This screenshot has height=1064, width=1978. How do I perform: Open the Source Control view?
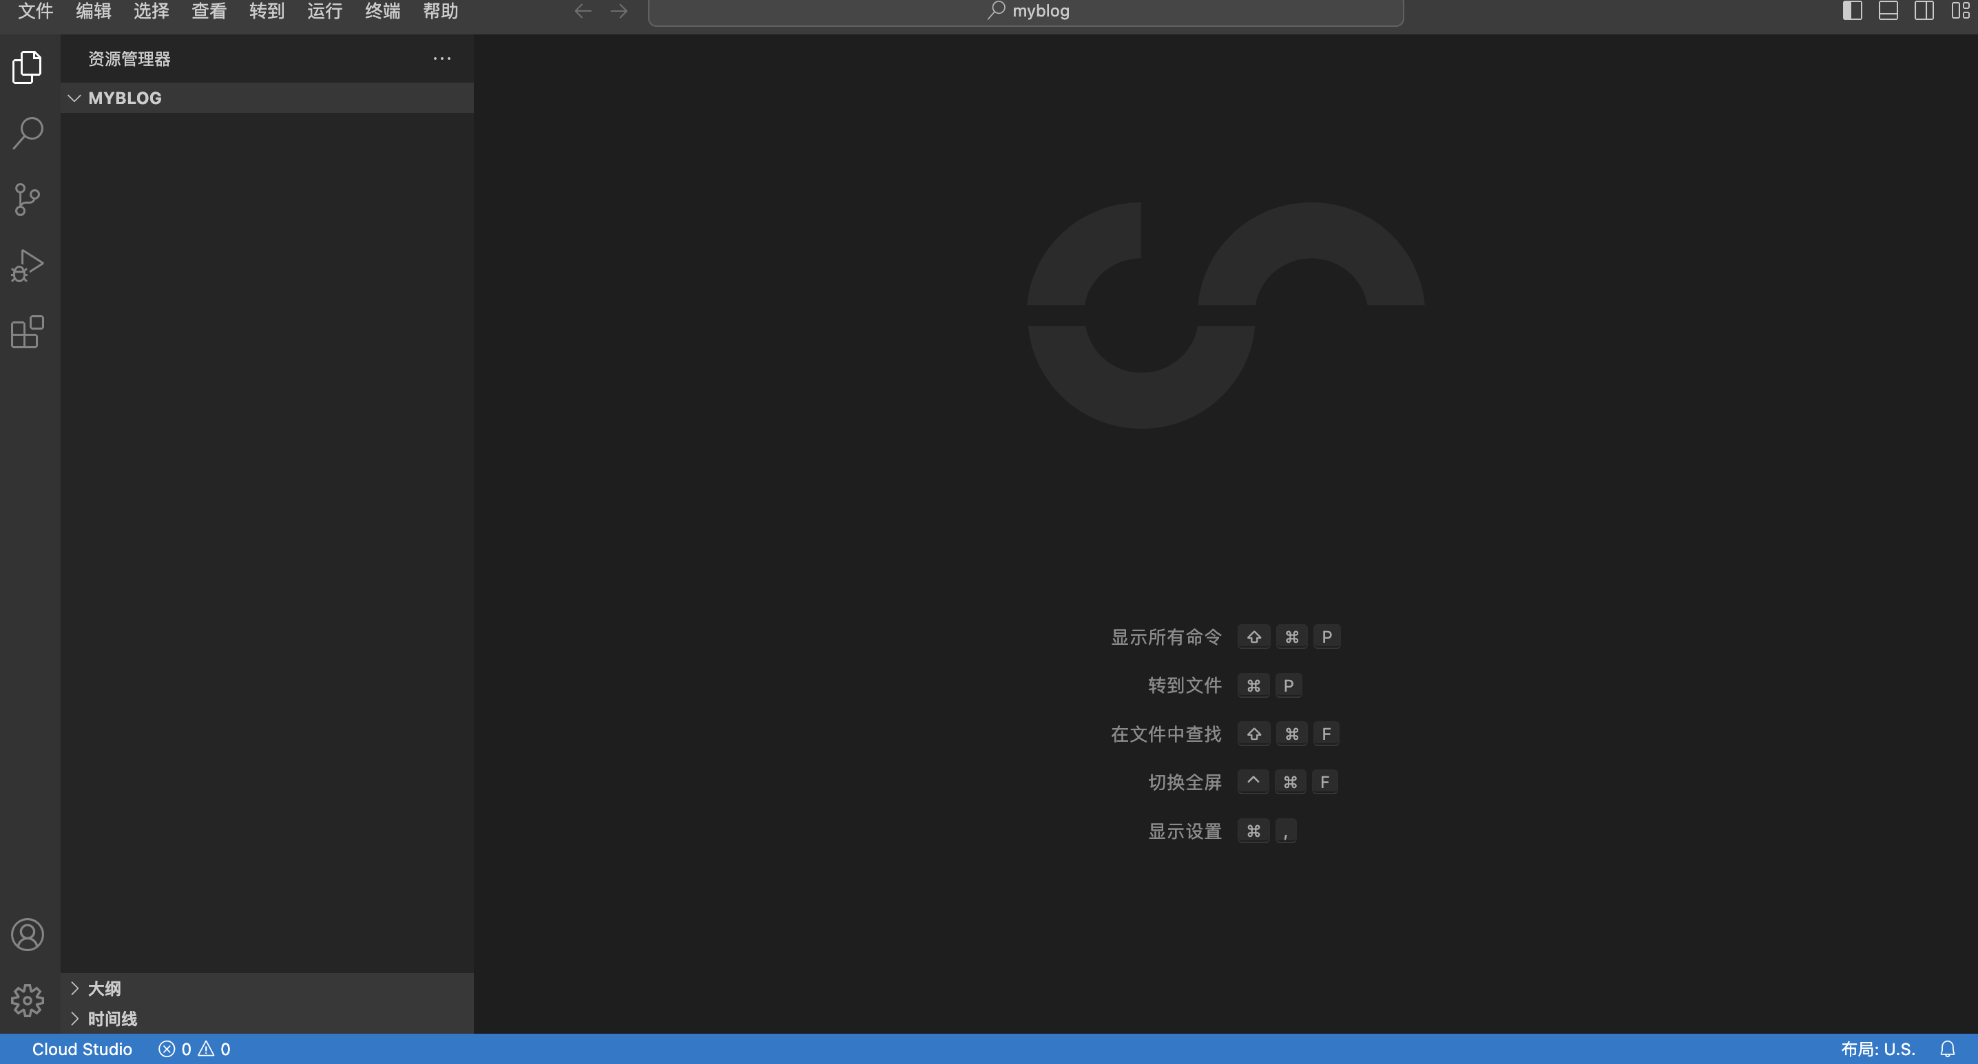[x=28, y=200]
